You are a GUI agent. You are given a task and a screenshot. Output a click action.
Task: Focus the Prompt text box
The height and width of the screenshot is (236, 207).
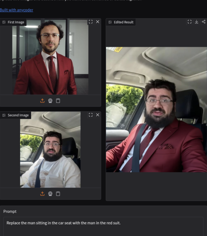(x=103, y=226)
